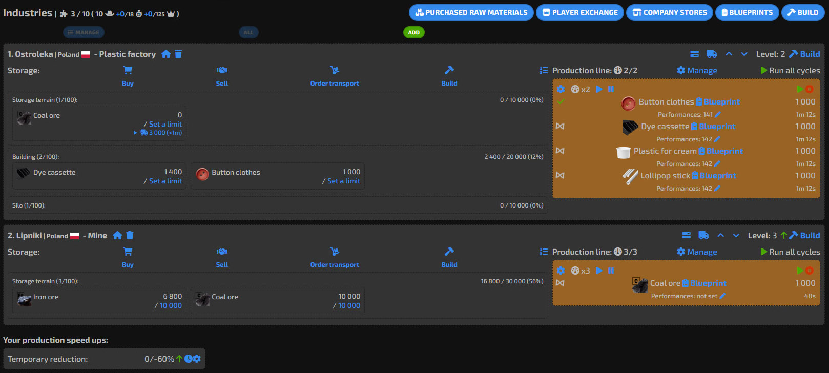The width and height of the screenshot is (829, 373).
Task: Click the trash icon beside Ostroleka Plastic factory
Action: click(x=178, y=54)
